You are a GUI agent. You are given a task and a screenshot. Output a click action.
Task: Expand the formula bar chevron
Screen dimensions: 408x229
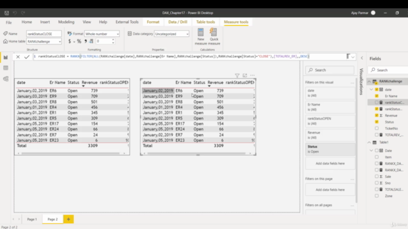pyautogui.click(x=353, y=57)
